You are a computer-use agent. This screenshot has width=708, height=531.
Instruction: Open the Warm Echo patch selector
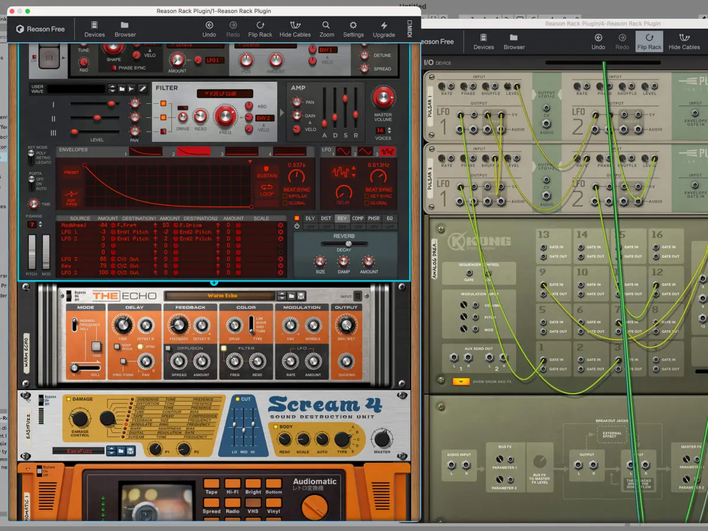tap(222, 296)
